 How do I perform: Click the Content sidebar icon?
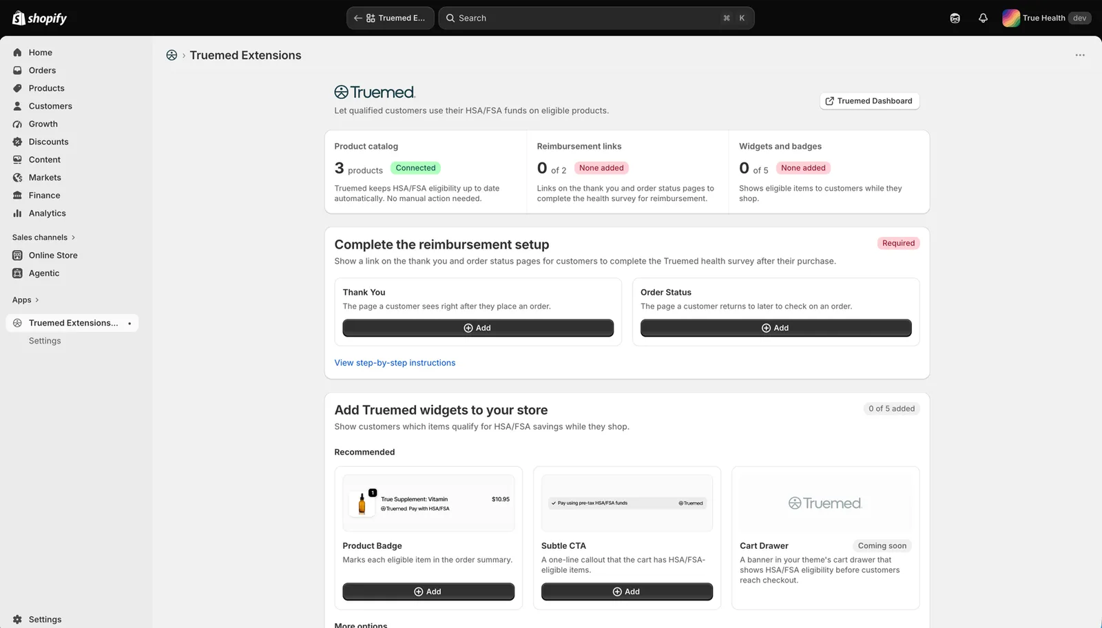pyautogui.click(x=17, y=160)
